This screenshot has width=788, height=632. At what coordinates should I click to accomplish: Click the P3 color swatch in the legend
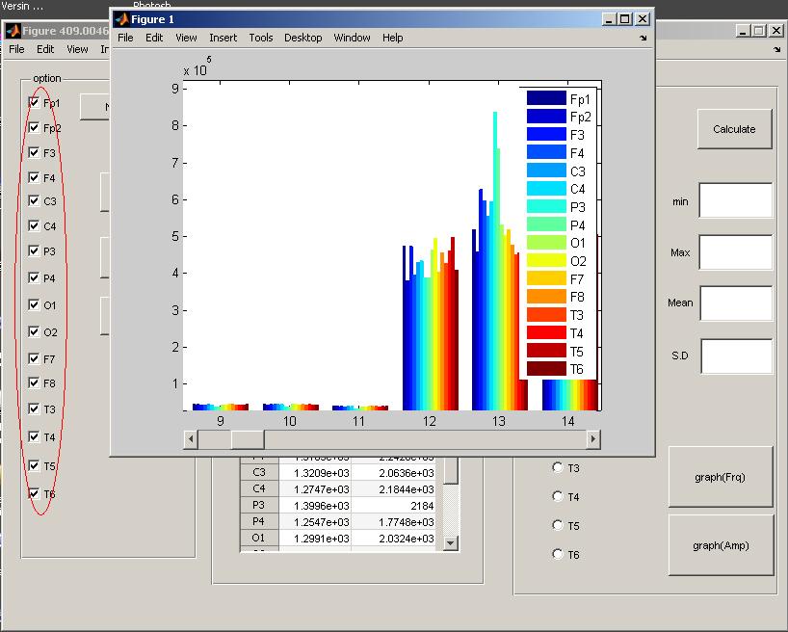point(546,206)
